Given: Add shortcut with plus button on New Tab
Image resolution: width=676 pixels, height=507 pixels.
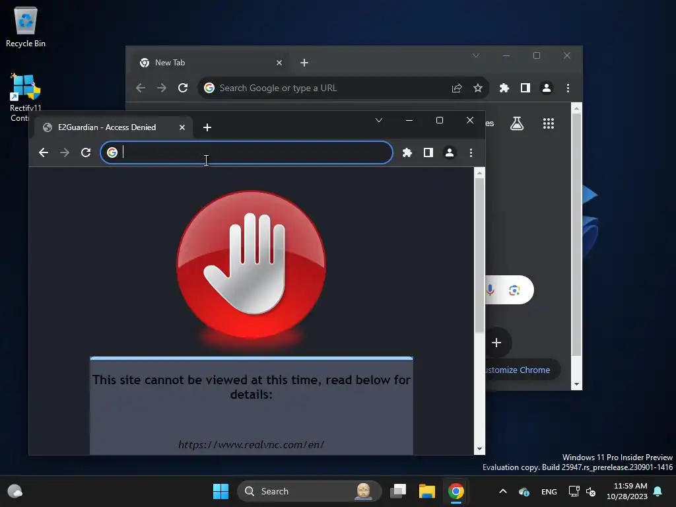Looking at the screenshot, I should pyautogui.click(x=496, y=343).
